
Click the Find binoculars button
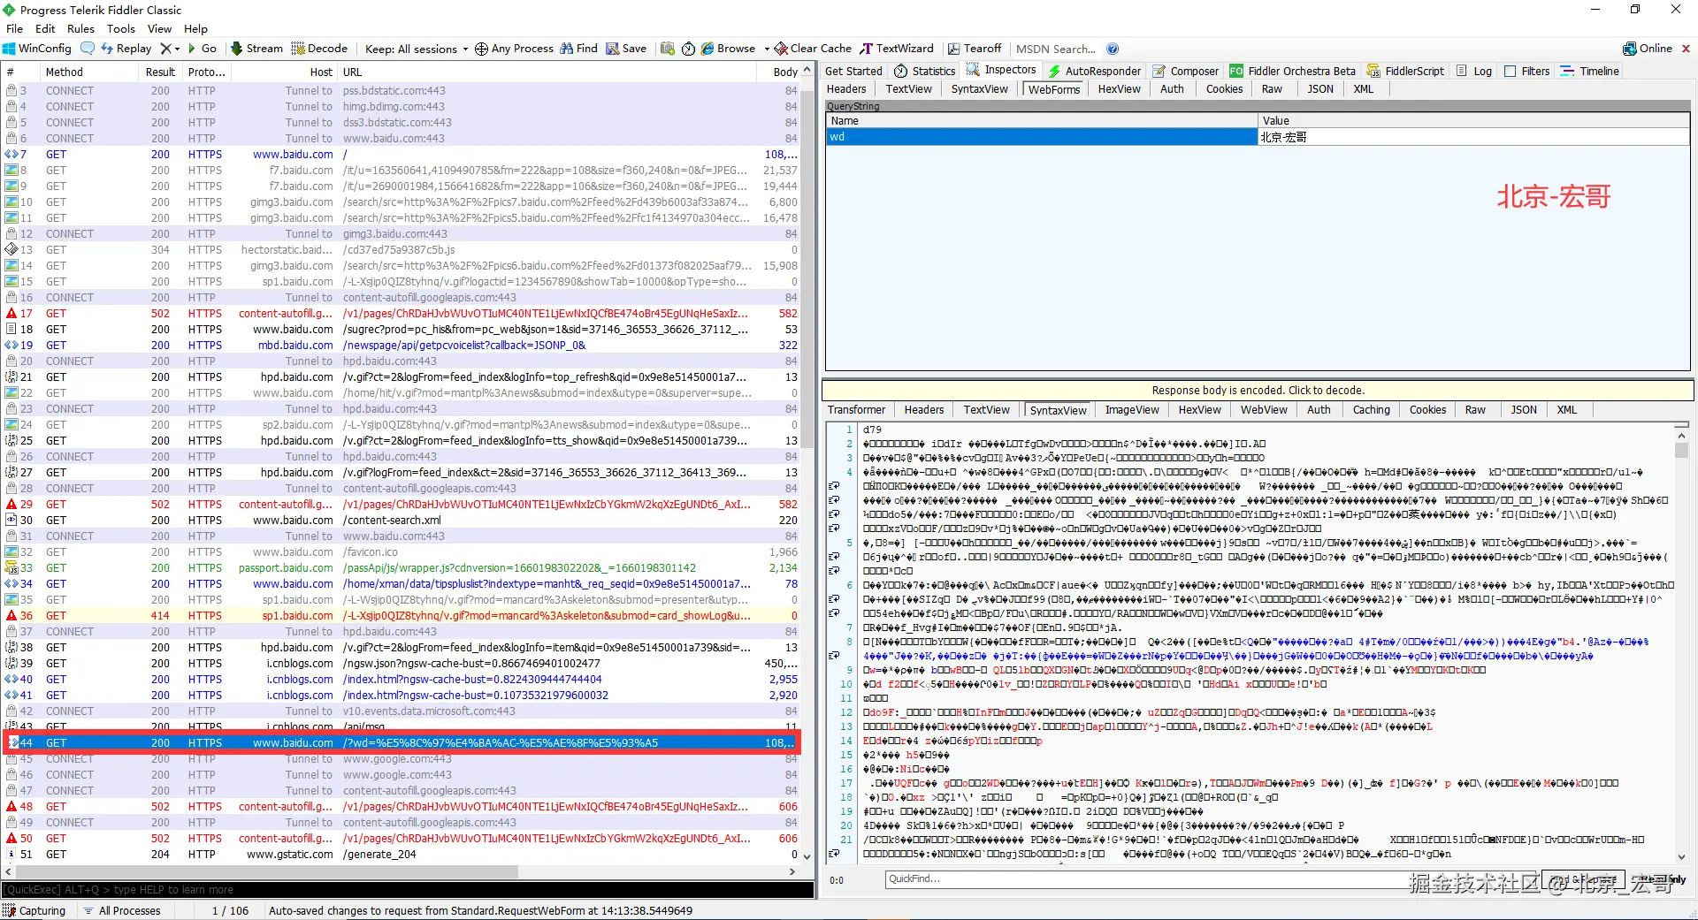point(579,49)
